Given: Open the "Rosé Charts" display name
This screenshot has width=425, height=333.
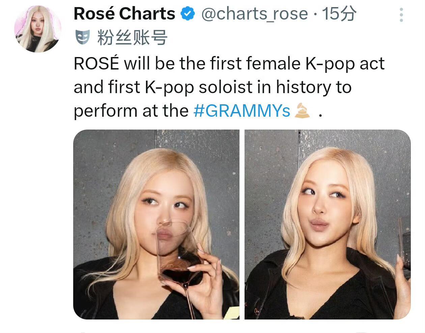Looking at the screenshot, I should [x=124, y=14].
